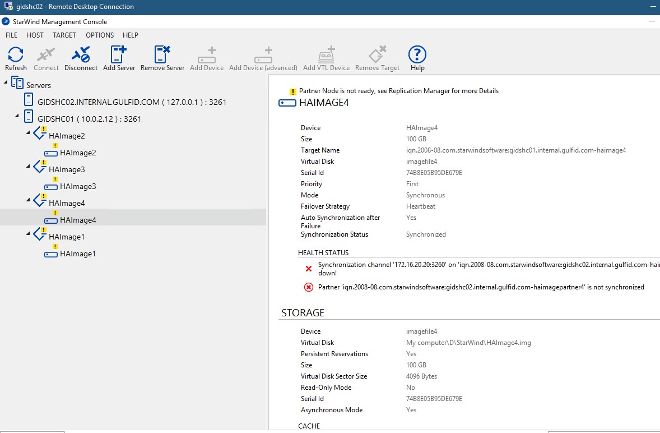Select GIDSHC01 ( 10.0.2.12 ) server
The image size is (660, 433).
click(89, 119)
